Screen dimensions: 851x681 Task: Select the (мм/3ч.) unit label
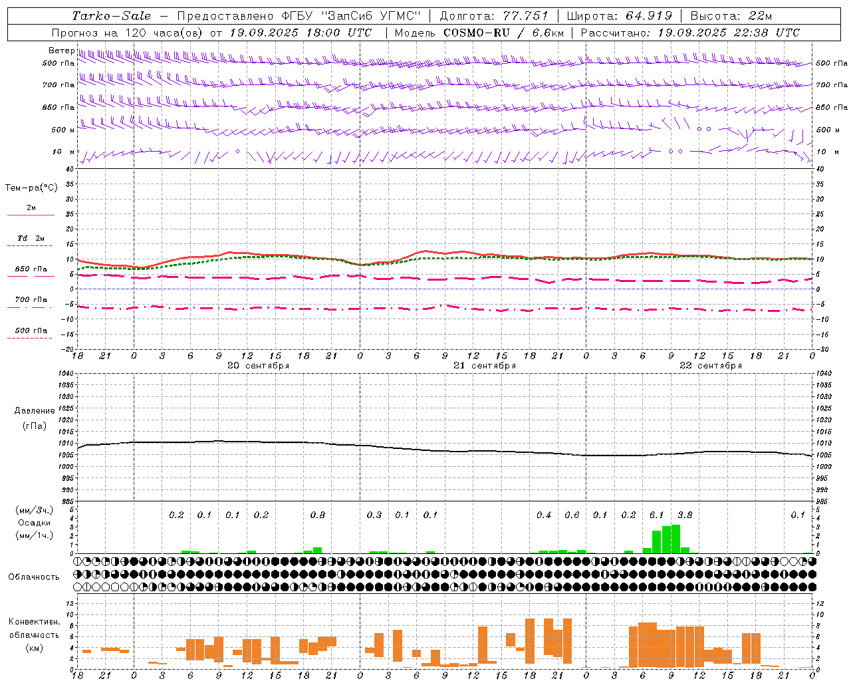(35, 510)
